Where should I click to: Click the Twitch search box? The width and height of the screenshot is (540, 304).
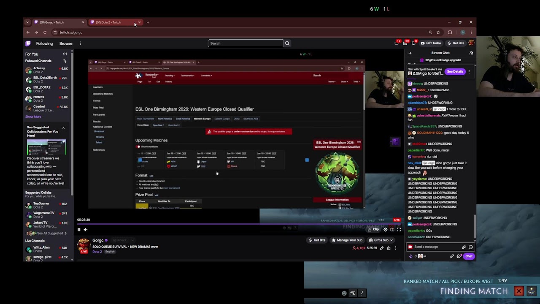tap(245, 43)
